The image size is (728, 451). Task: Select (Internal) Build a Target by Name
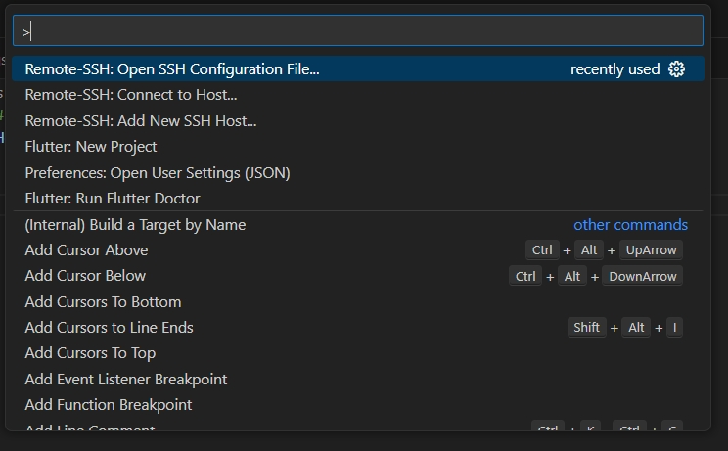pos(358,225)
